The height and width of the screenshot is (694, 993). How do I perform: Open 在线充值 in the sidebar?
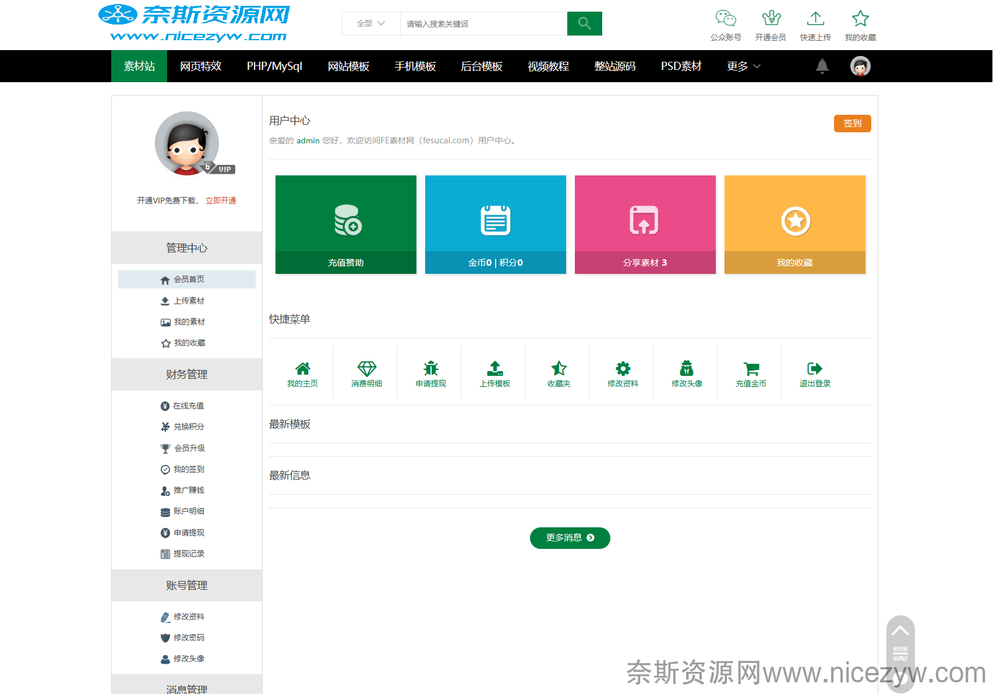click(x=188, y=406)
